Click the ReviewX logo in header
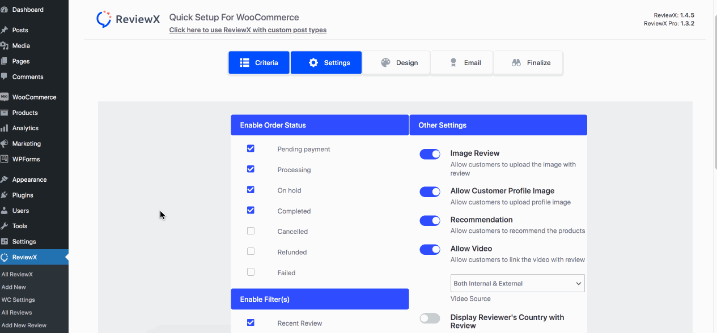717x333 pixels. [x=128, y=19]
